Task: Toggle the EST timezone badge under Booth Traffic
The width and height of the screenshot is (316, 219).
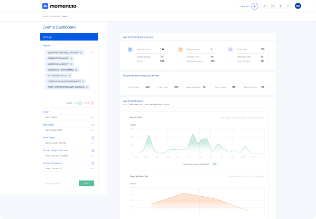Action: point(214,164)
